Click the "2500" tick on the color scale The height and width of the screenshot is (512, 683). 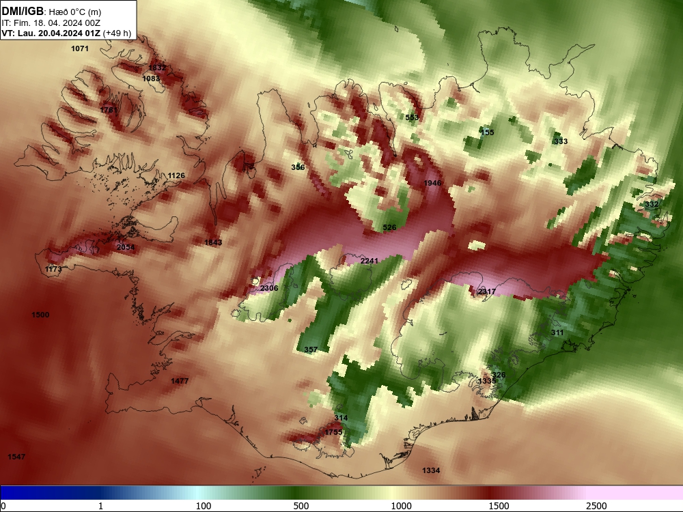tap(596, 506)
